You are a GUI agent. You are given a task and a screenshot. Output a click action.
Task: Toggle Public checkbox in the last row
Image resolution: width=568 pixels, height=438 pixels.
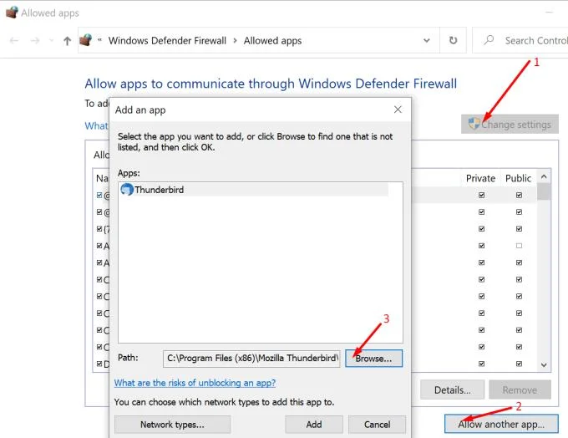click(519, 364)
